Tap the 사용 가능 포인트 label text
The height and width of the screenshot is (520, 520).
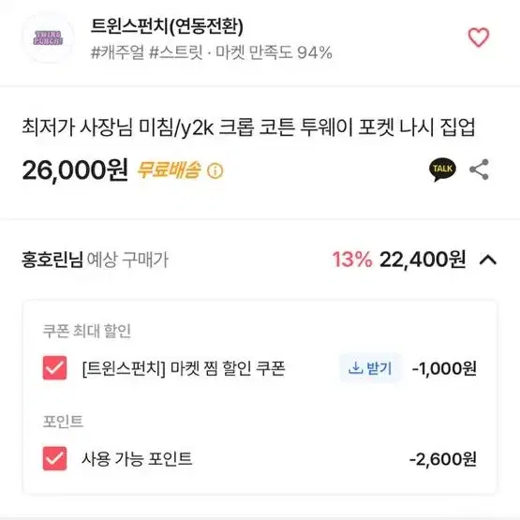pos(137,459)
